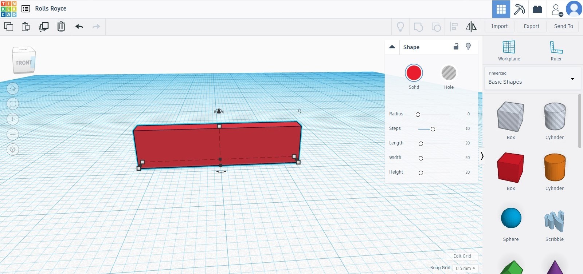Adjust the Radius slider handle
The height and width of the screenshot is (274, 583).
click(x=418, y=115)
